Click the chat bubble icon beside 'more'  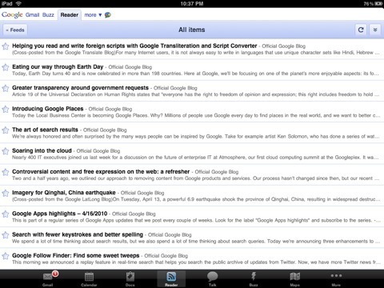click(x=108, y=15)
